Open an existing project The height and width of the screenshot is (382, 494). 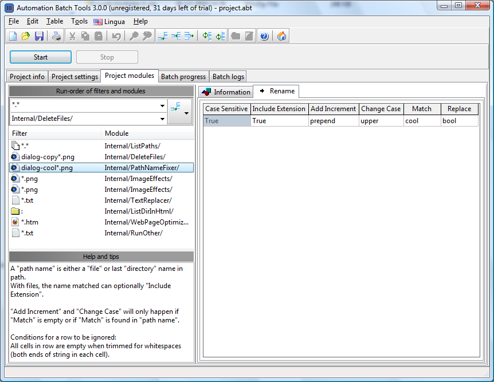25,36
